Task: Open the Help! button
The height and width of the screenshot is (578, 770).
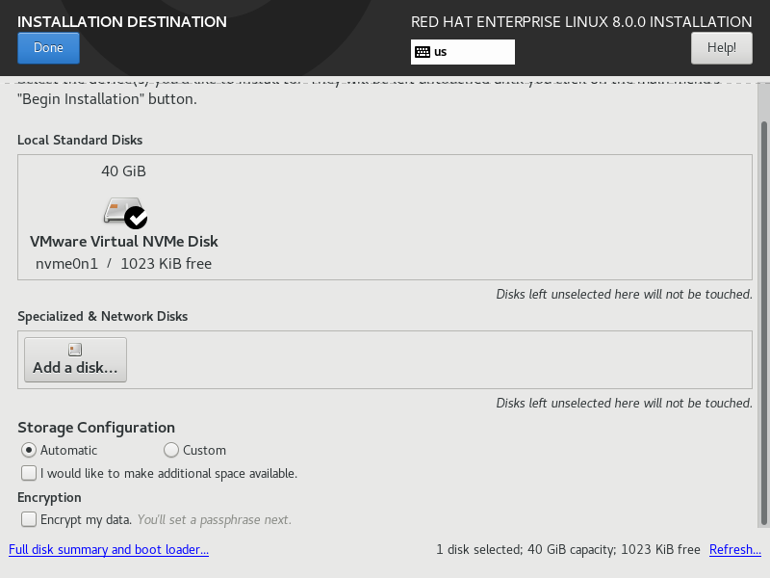Action: [x=721, y=47]
